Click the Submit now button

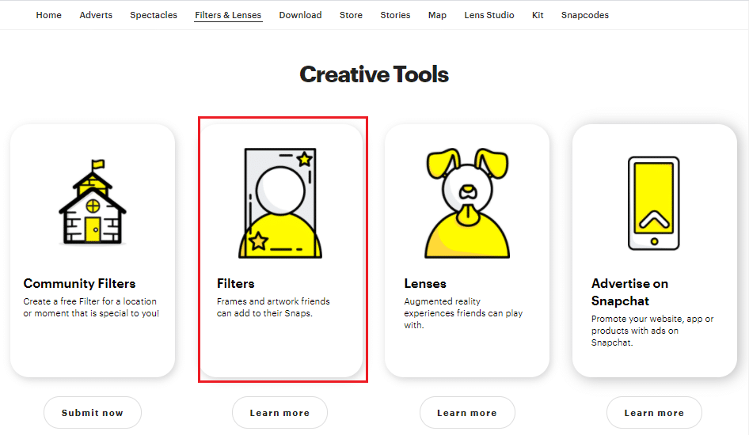click(93, 413)
